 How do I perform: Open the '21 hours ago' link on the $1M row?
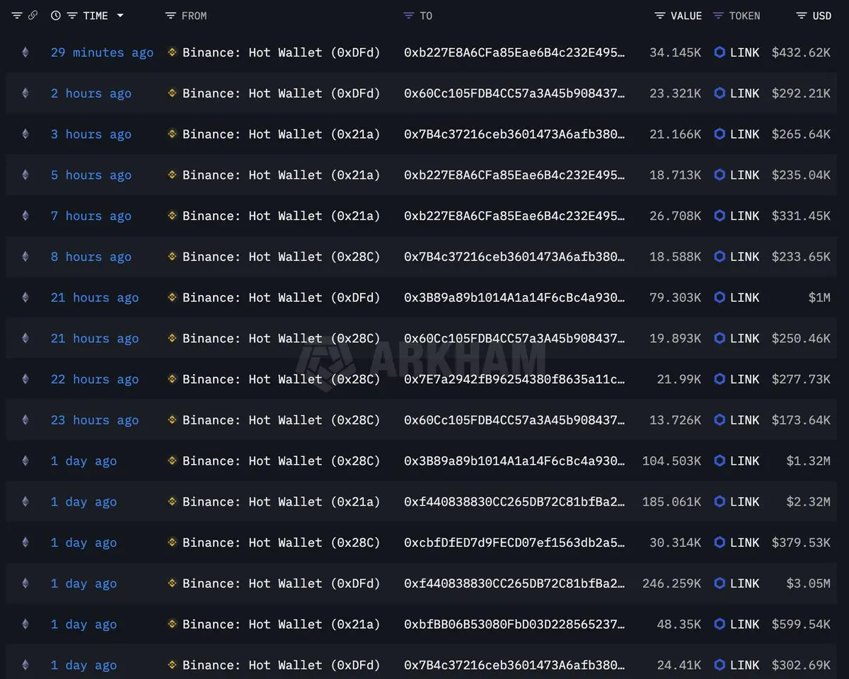coord(95,297)
